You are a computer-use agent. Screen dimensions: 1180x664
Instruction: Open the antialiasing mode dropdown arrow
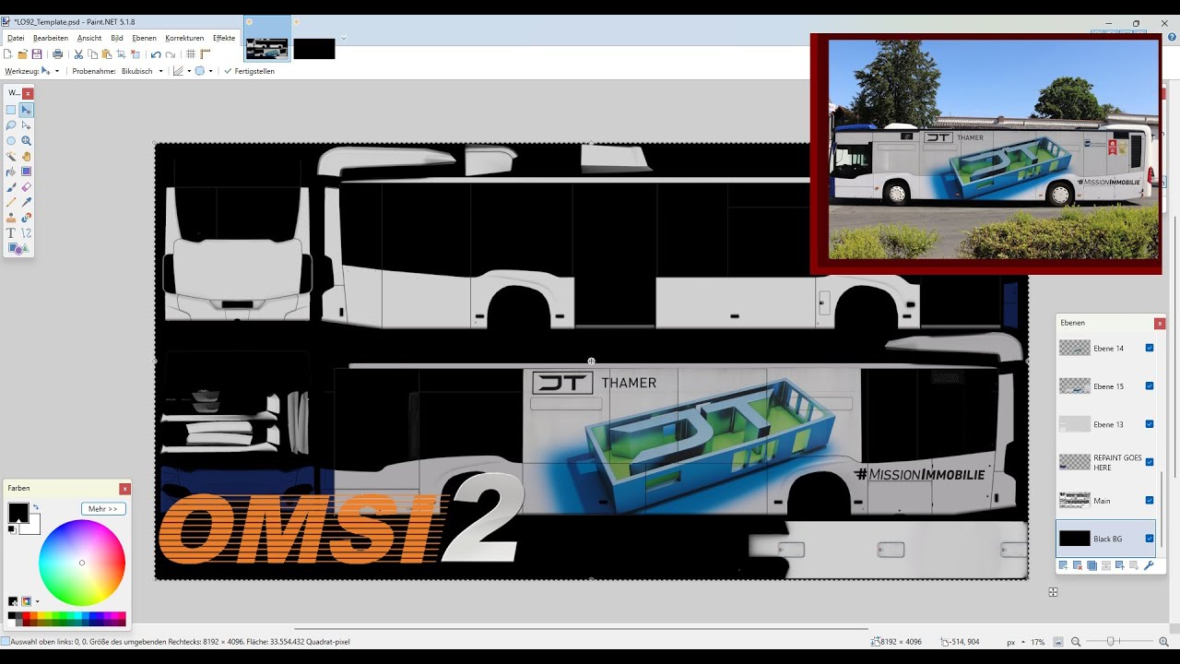pyautogui.click(x=189, y=71)
